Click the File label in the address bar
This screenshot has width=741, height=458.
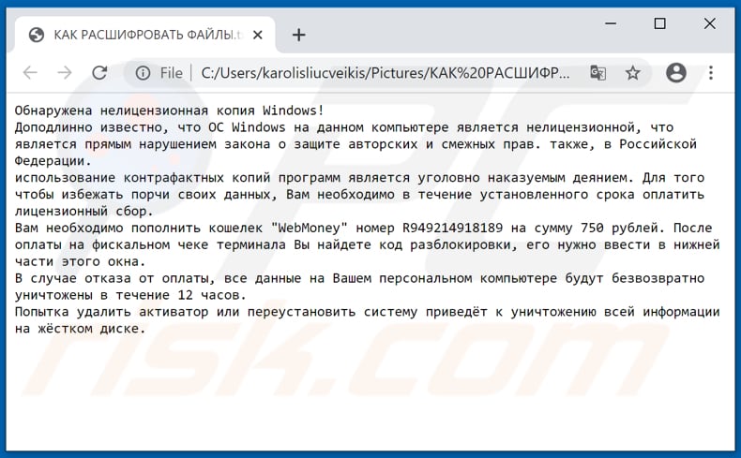[x=171, y=73]
